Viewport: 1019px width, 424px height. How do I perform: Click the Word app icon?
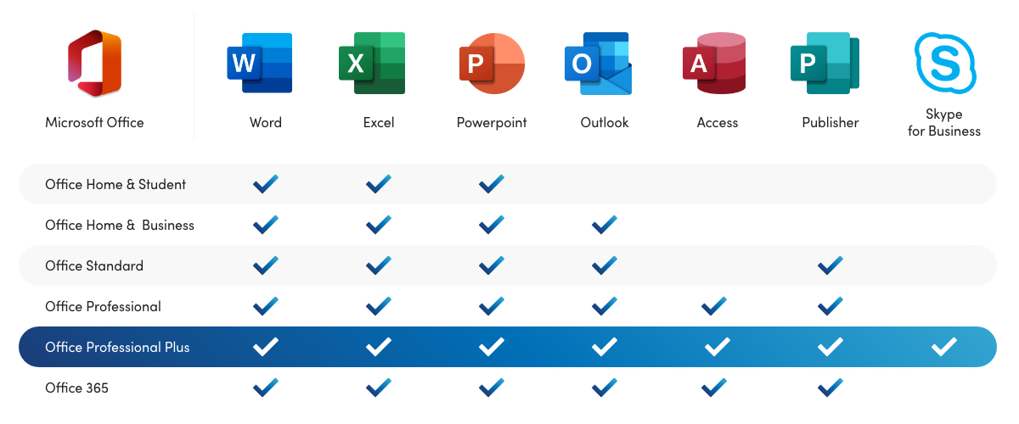(260, 63)
